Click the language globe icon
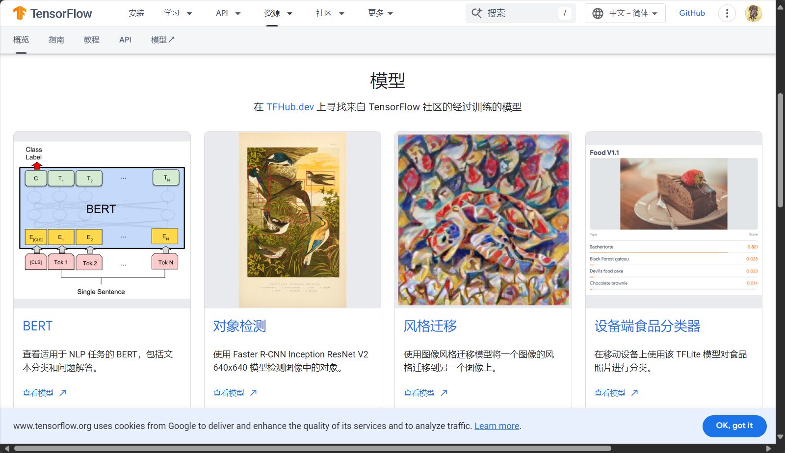Image resolution: width=785 pixels, height=453 pixels. (598, 13)
